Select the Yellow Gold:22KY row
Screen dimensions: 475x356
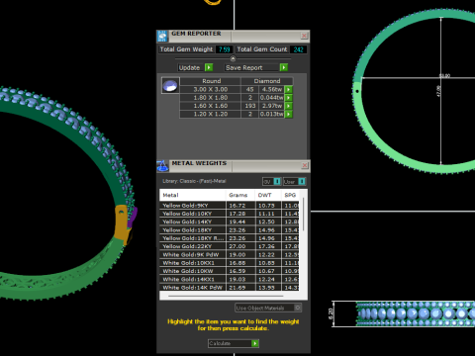[x=230, y=246]
